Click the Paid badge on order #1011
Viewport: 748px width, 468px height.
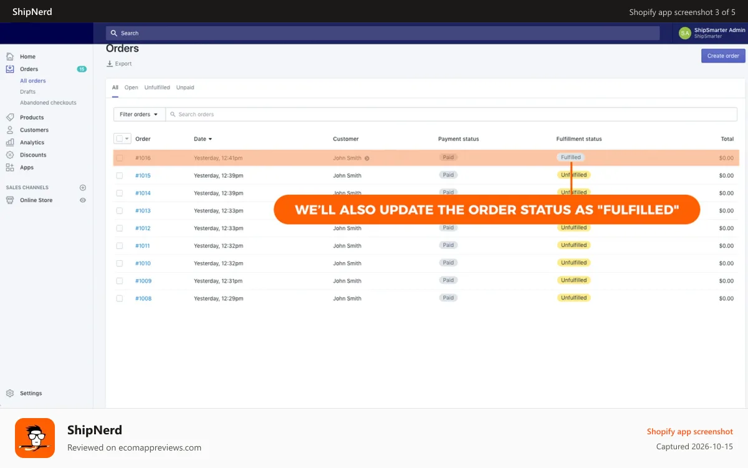(x=448, y=245)
